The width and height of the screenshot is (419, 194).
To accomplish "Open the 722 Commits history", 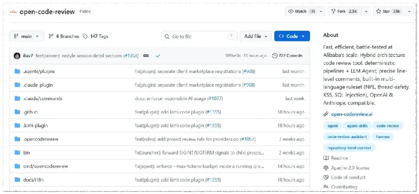I will pyautogui.click(x=287, y=56).
